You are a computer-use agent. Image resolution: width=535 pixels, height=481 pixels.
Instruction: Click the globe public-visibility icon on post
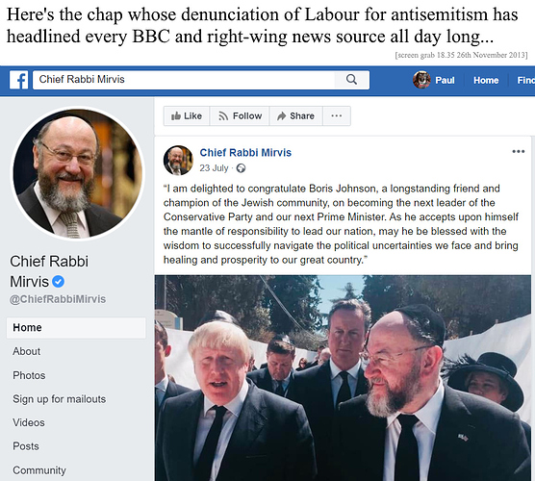point(241,168)
